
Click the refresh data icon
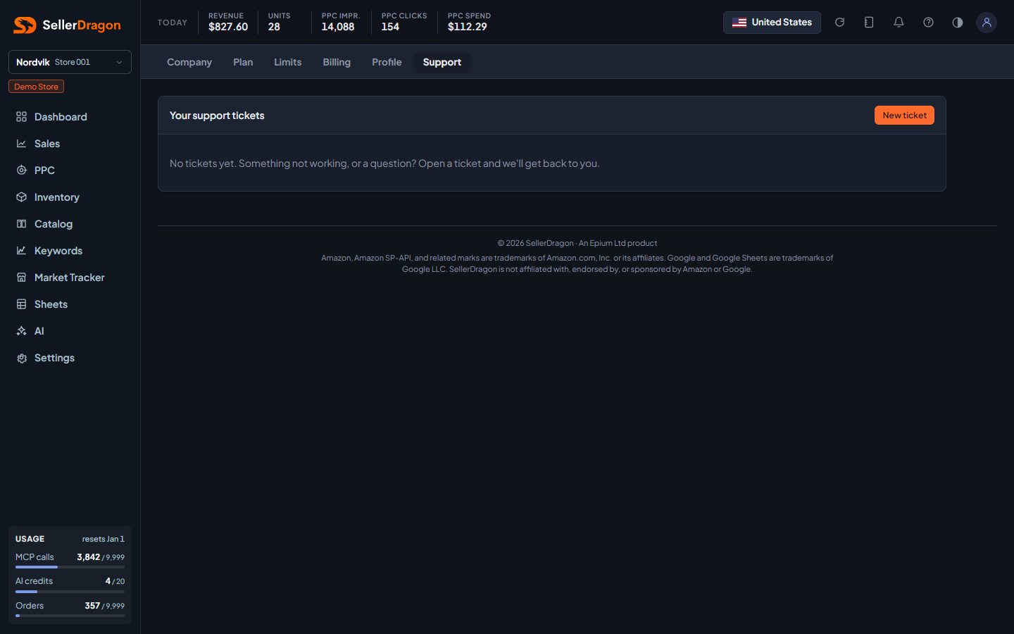tap(839, 23)
